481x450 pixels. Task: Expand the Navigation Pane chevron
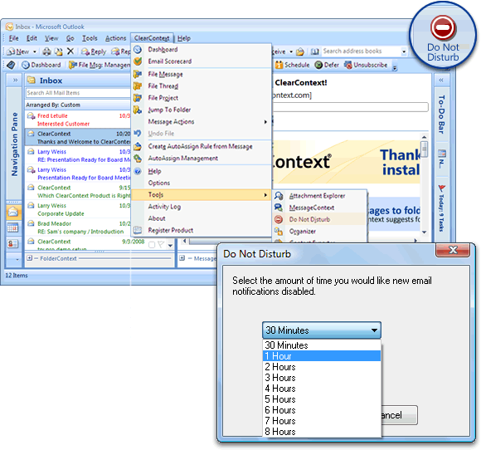[x=15, y=81]
